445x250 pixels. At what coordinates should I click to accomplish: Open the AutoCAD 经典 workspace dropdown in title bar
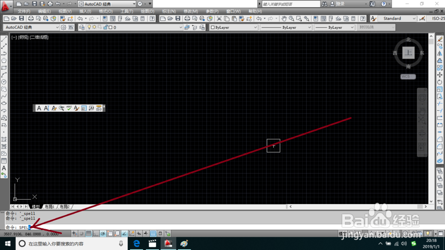134,4
